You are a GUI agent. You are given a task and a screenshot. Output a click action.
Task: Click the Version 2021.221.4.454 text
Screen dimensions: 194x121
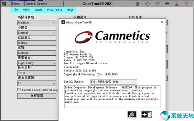point(80,71)
